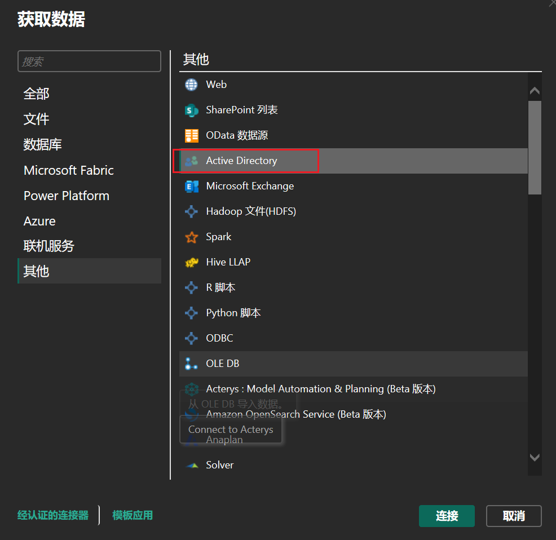
Task: Select Python 脚本 connector
Action: 354,313
